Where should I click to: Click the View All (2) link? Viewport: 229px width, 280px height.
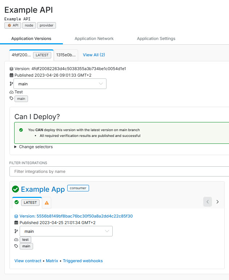[94, 55]
